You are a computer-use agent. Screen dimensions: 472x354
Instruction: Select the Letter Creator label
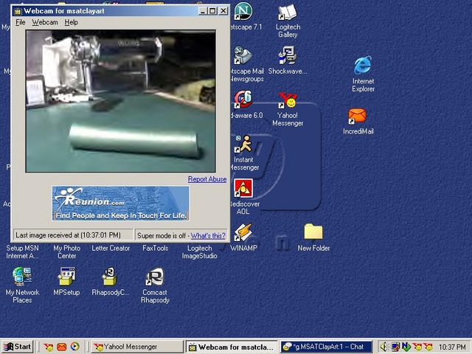pos(111,248)
